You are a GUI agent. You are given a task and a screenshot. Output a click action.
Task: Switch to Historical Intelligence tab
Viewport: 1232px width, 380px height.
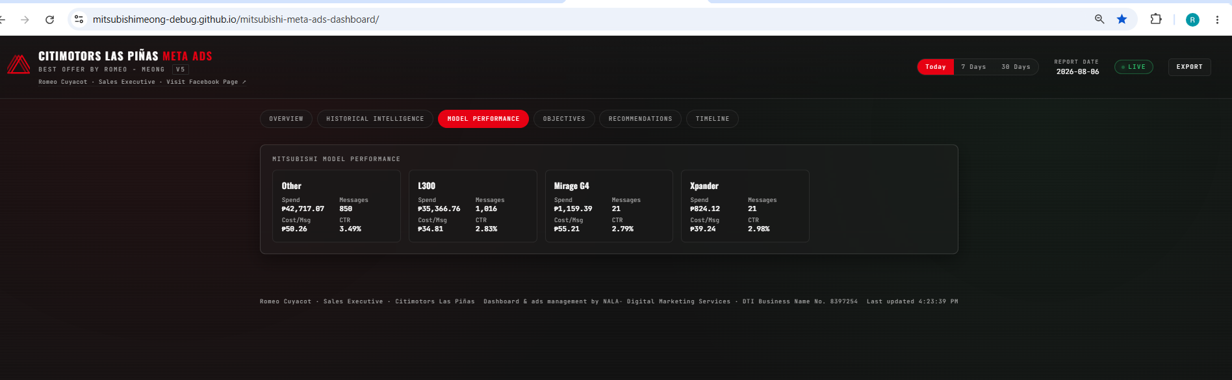click(x=375, y=119)
